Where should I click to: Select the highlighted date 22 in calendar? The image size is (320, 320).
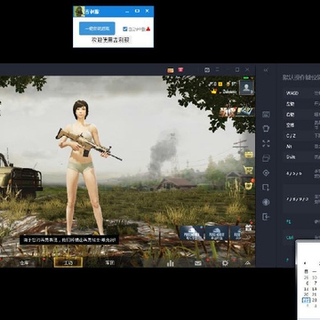[306, 300]
